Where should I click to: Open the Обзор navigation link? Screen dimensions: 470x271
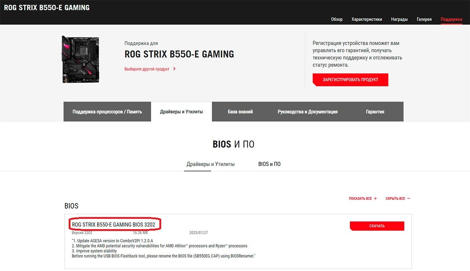(x=337, y=19)
